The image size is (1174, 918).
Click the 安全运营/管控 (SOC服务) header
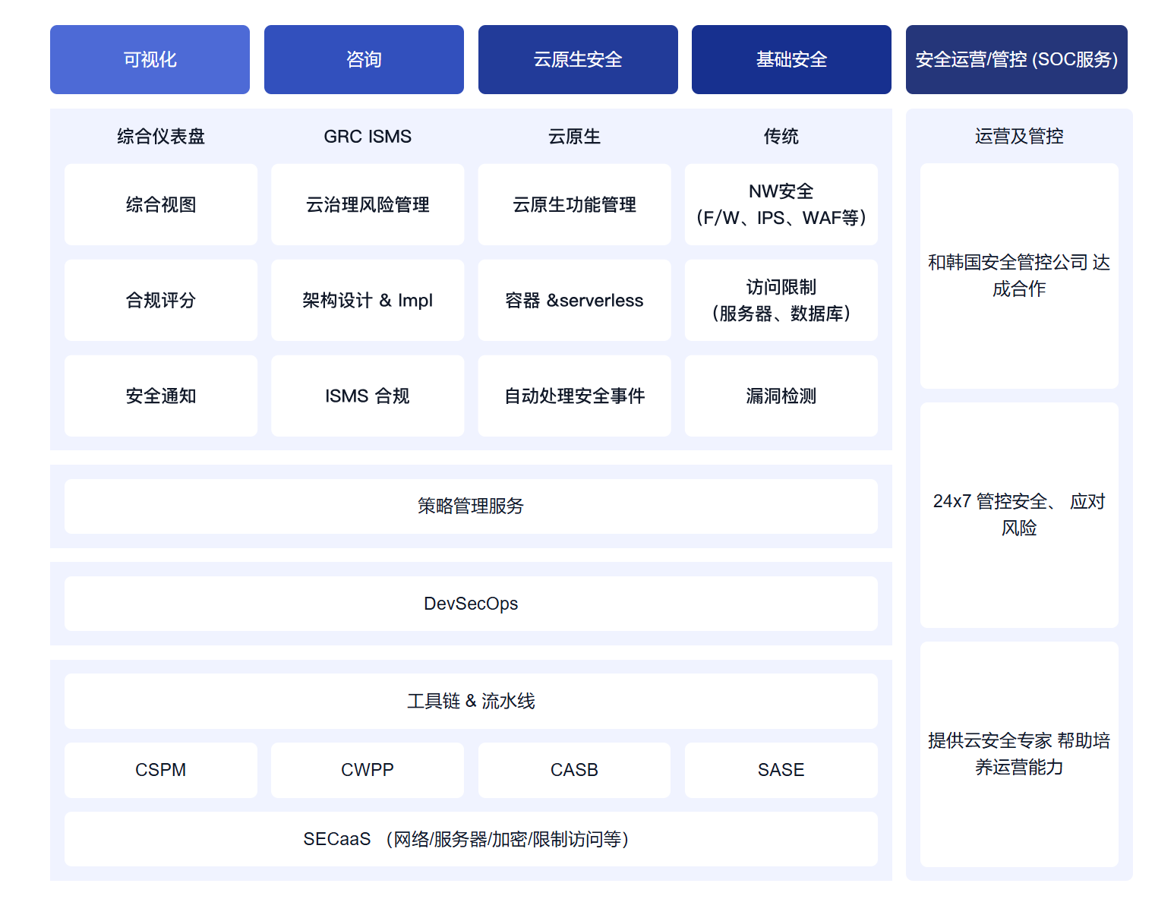1016,59
